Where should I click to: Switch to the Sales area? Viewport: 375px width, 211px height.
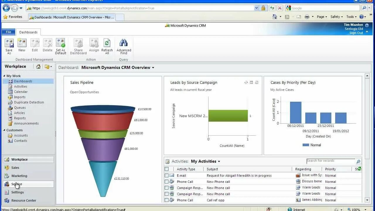[28, 168]
